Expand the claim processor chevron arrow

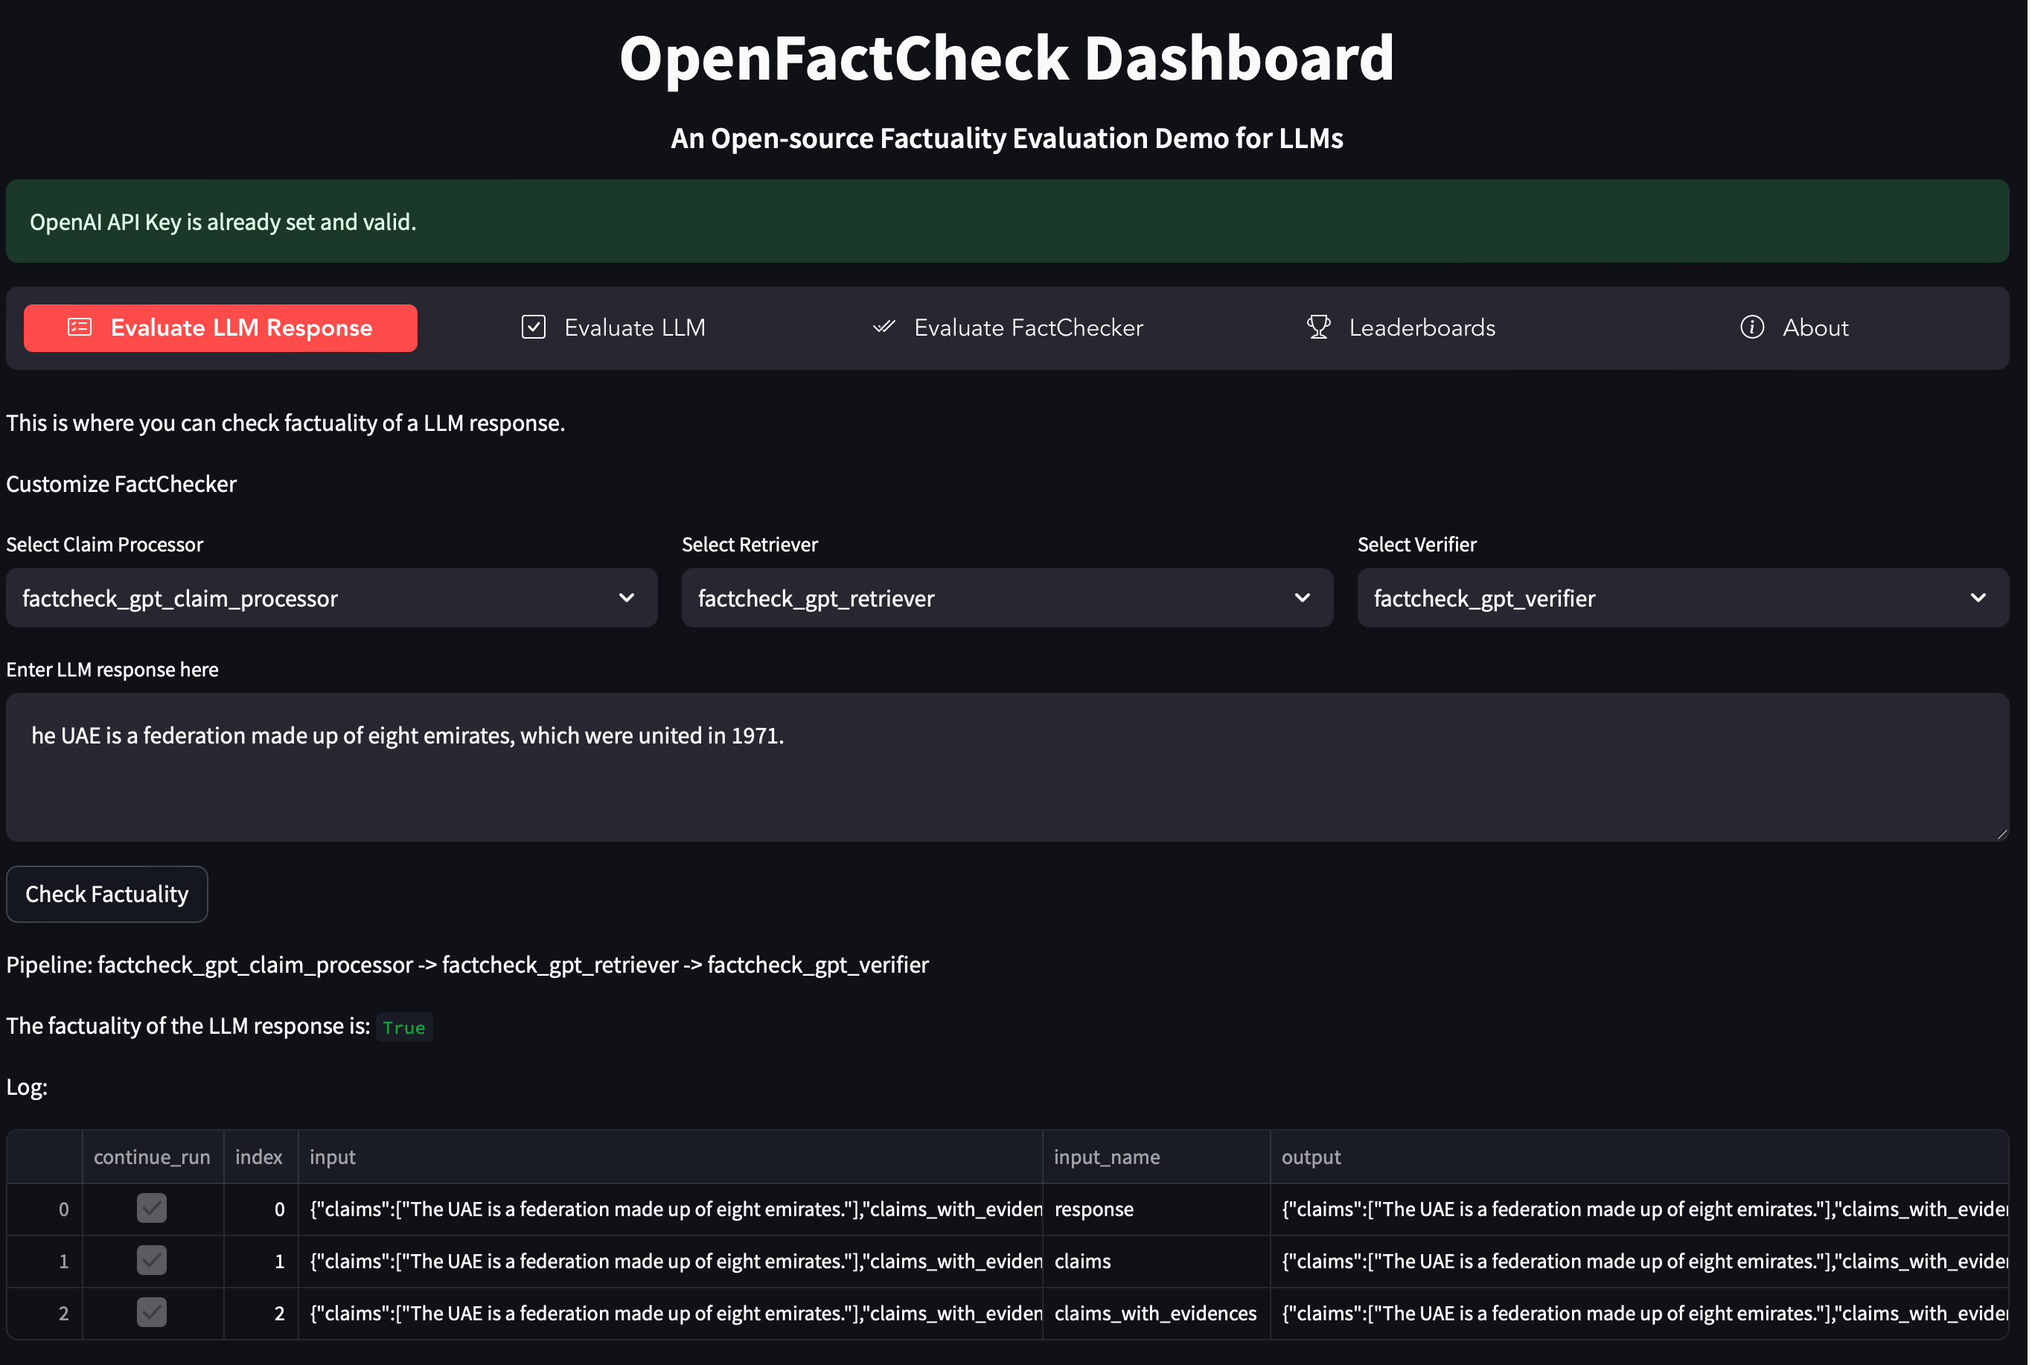627,599
